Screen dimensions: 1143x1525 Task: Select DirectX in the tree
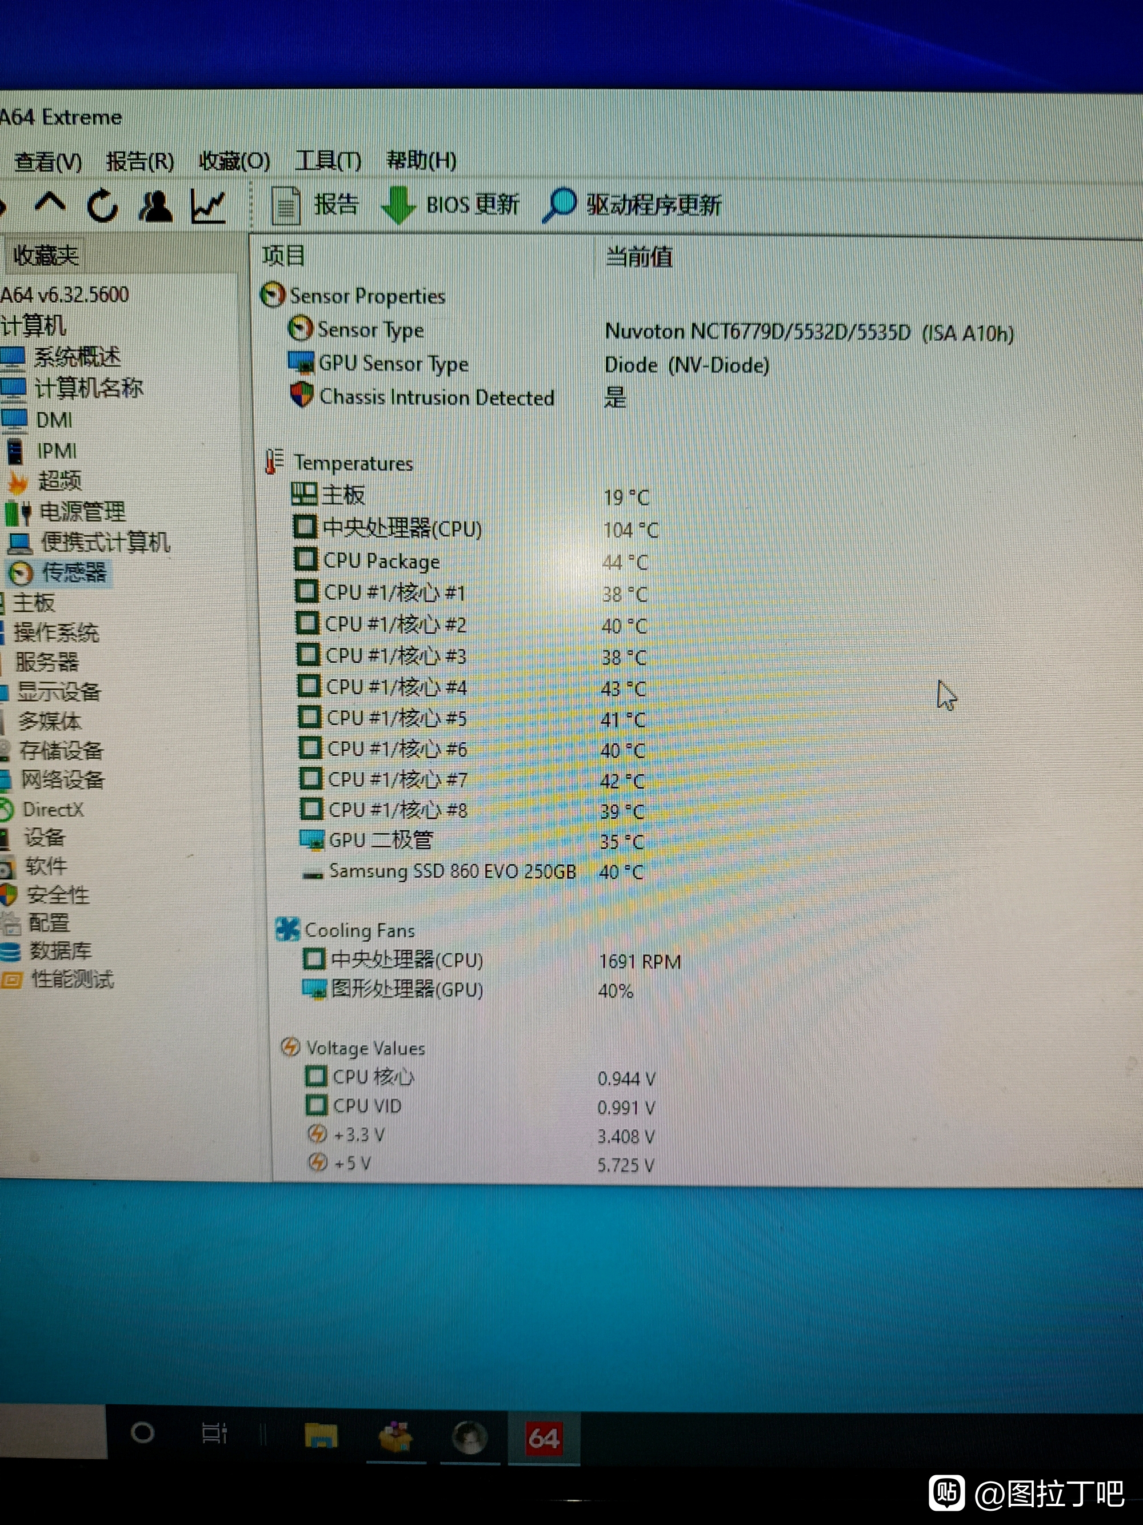click(x=43, y=809)
